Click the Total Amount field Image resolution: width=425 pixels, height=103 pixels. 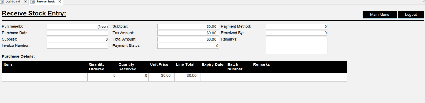188,39
